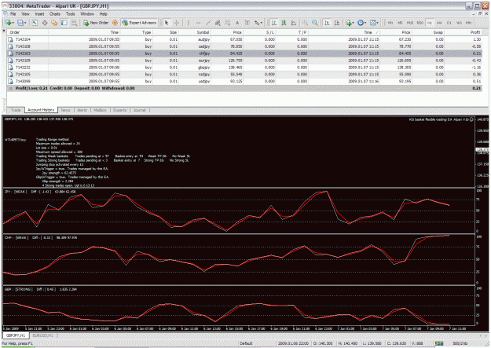The width and height of the screenshot is (491, 348).
Task: Select the Equidistant Channel tool
Action: 218,23
